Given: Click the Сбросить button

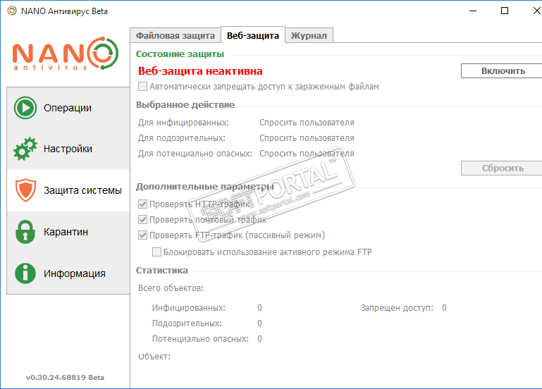Looking at the screenshot, I should (x=503, y=168).
